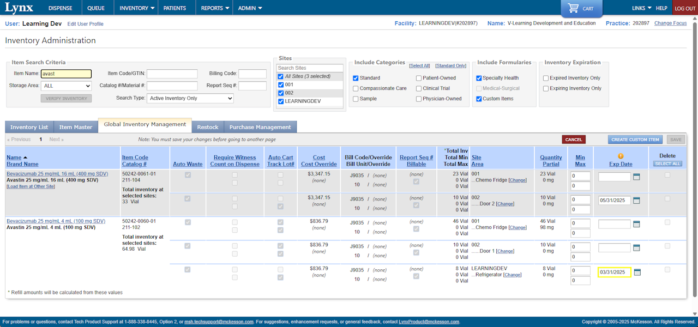Click Change link next to Door 2
This screenshot has width=698, height=327.
coord(505,204)
